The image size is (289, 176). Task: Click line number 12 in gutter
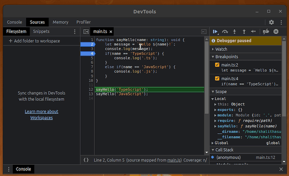point(91,90)
